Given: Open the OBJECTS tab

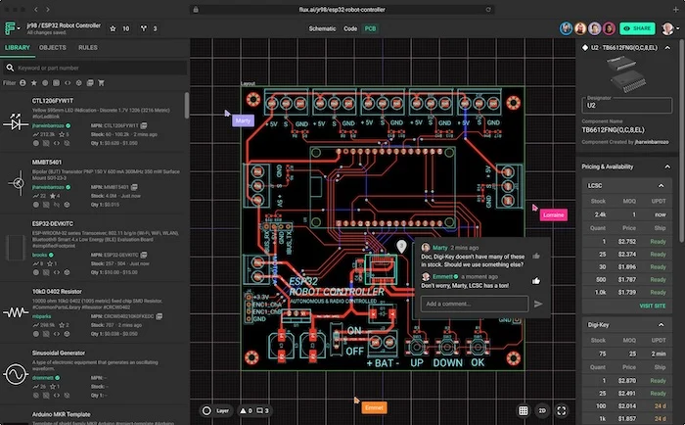Looking at the screenshot, I should (53, 47).
